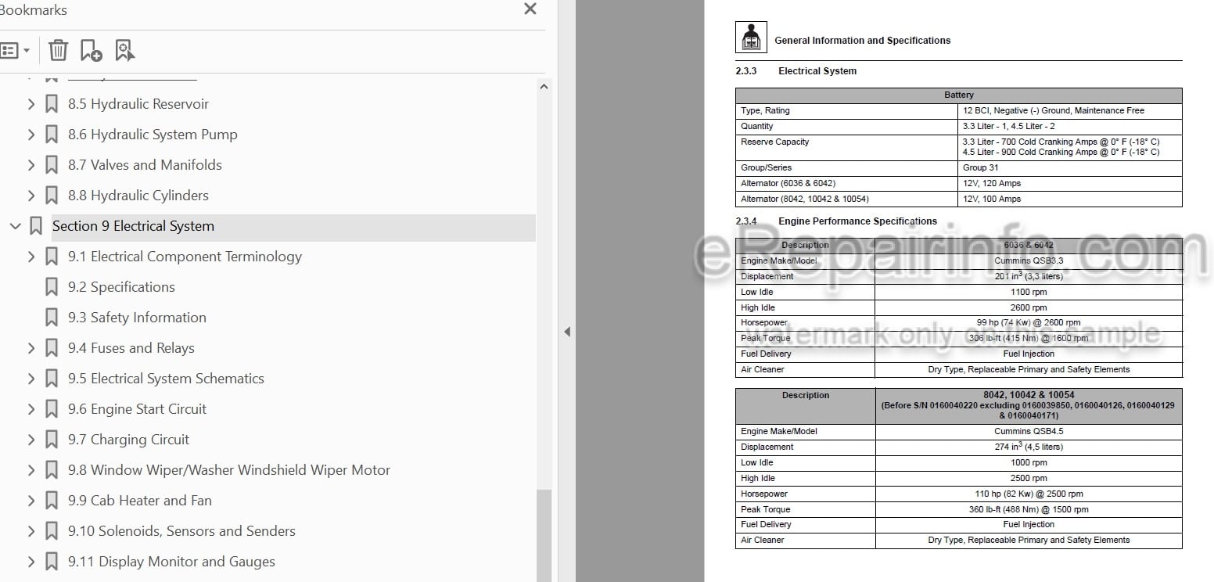Click the General Information section icon on page
The image size is (1214, 582).
(751, 37)
